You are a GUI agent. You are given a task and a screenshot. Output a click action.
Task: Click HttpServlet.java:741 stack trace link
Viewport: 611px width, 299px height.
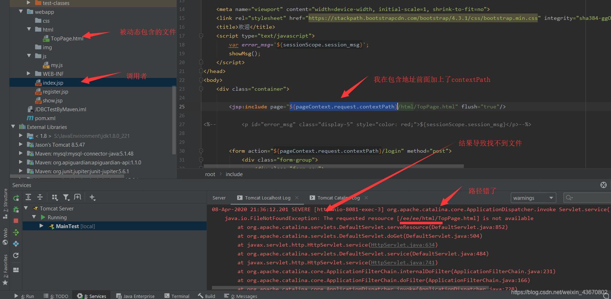(x=403, y=263)
